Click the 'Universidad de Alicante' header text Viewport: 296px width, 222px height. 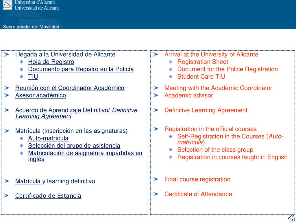(x=37, y=8)
